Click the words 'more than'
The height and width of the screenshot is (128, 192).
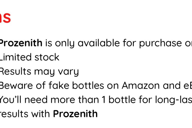pos(75,99)
